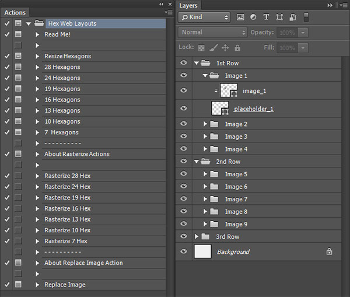Click the lock transparent pixels icon
The width and height of the screenshot is (350, 297).
[201, 48]
